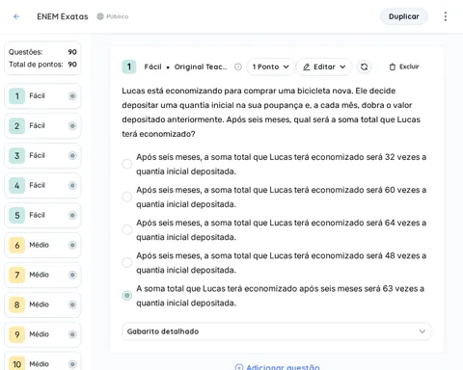Click the answer-type icon on sidebar question 5
This screenshot has width=463, height=370.
click(x=72, y=215)
